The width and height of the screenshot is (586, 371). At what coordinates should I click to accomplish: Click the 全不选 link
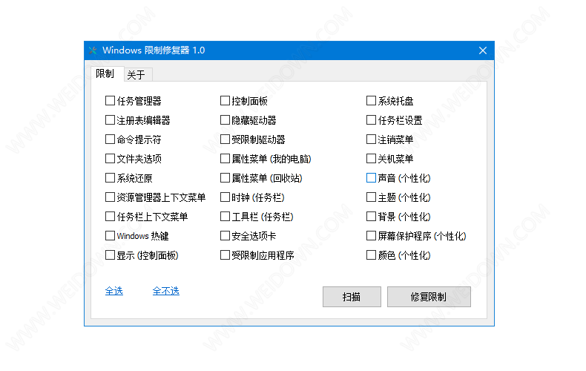[166, 291]
